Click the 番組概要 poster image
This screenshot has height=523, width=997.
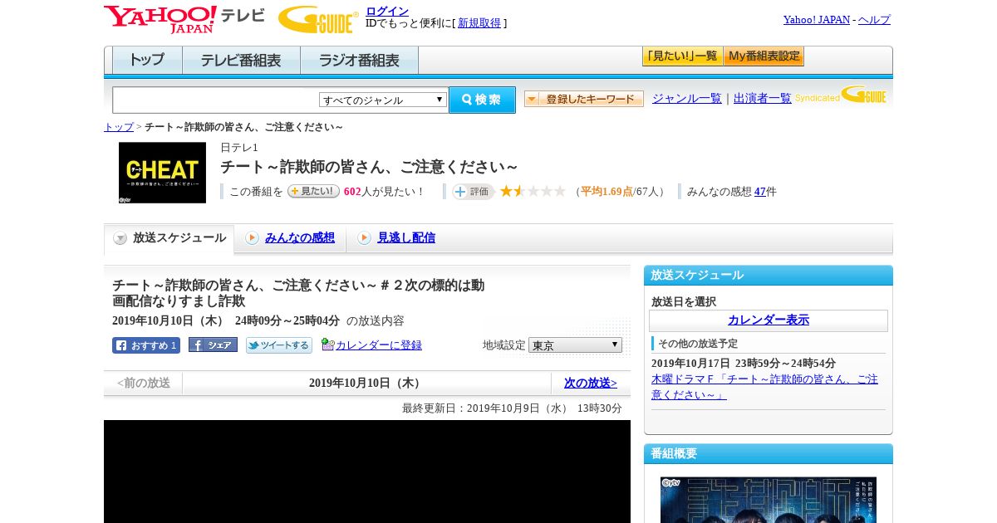pyautogui.click(x=769, y=500)
